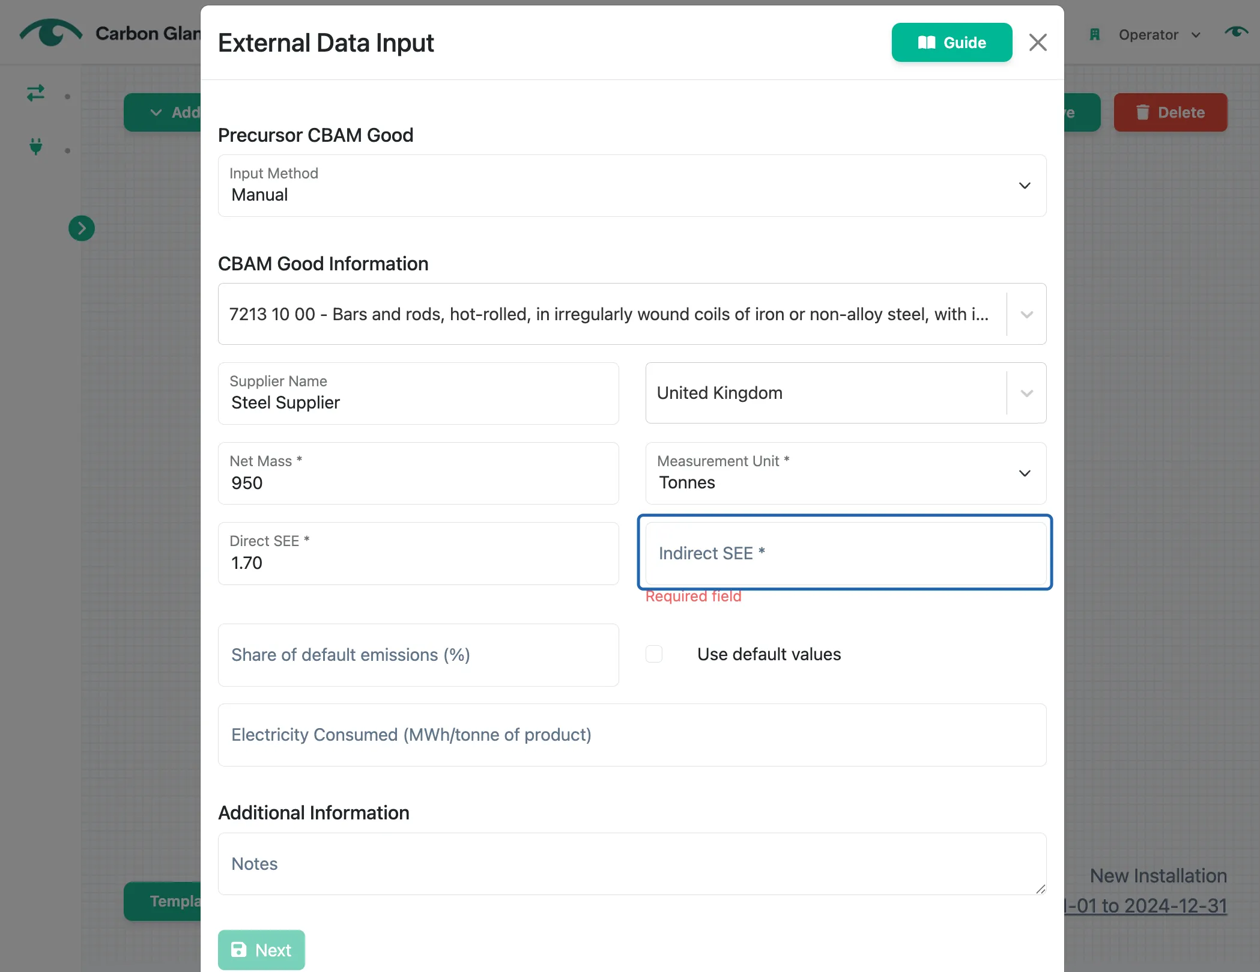1260x972 pixels.
Task: Click the red Delete button
Action: 1171,112
